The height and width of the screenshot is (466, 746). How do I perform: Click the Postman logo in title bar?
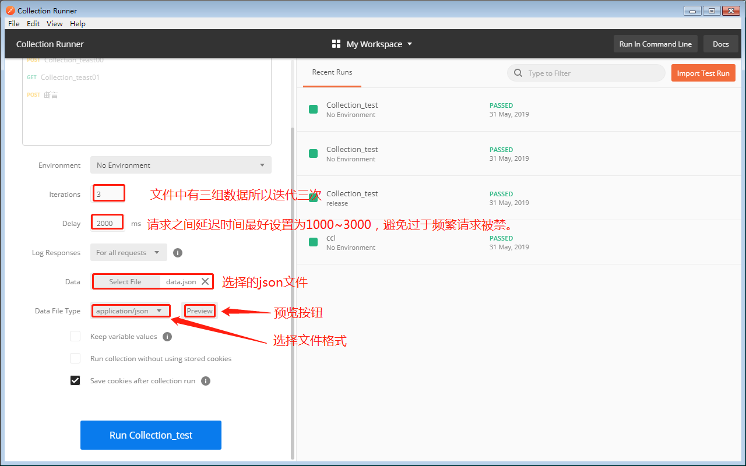(x=10, y=10)
